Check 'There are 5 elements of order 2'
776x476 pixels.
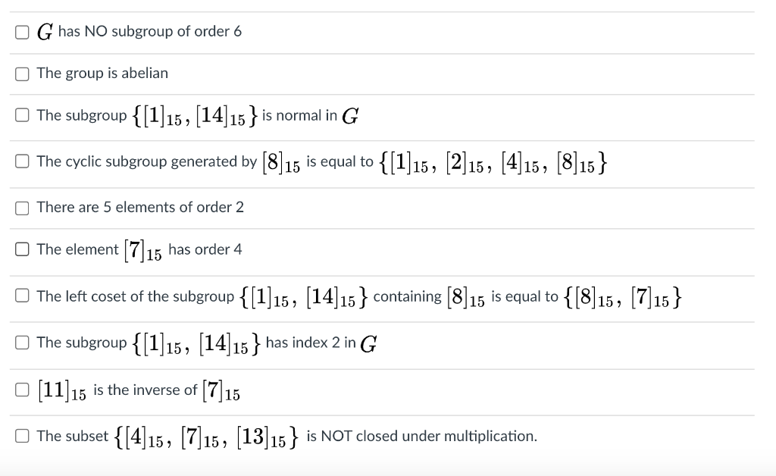pyautogui.click(x=22, y=207)
